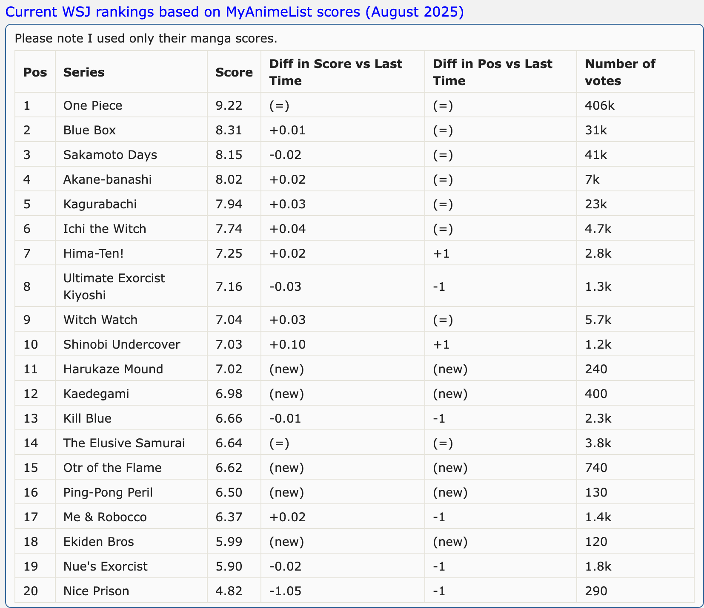
Task: Select the 'Ichi the Witch' series cell
Action: [x=131, y=228]
